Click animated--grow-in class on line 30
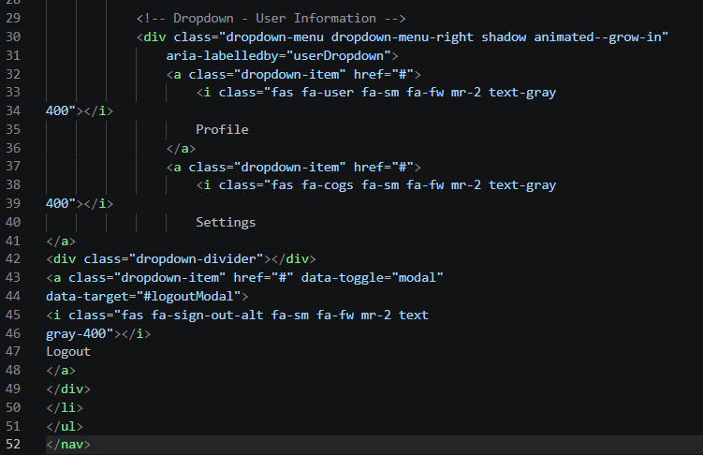The width and height of the screenshot is (703, 455). pos(597,37)
